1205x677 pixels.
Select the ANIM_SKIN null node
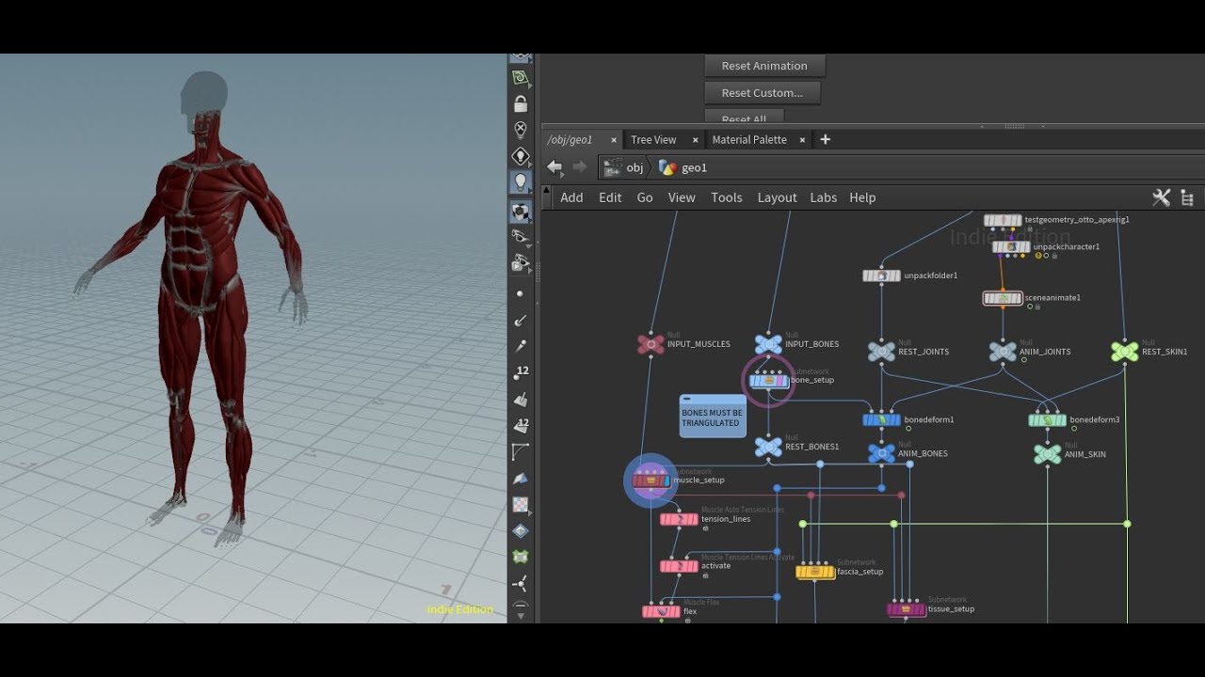coord(1047,454)
